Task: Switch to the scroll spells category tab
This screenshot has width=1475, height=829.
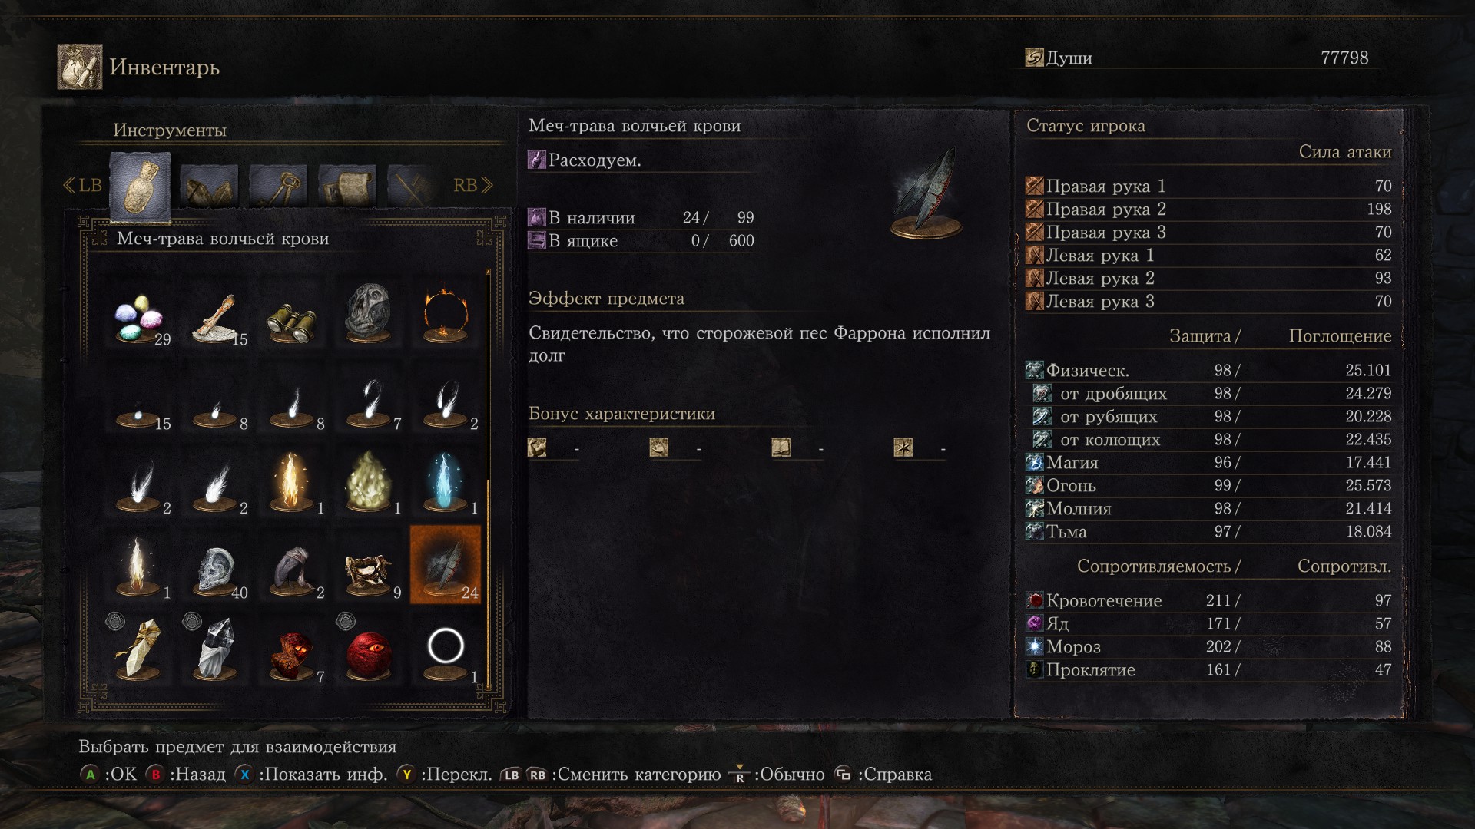Action: click(347, 186)
